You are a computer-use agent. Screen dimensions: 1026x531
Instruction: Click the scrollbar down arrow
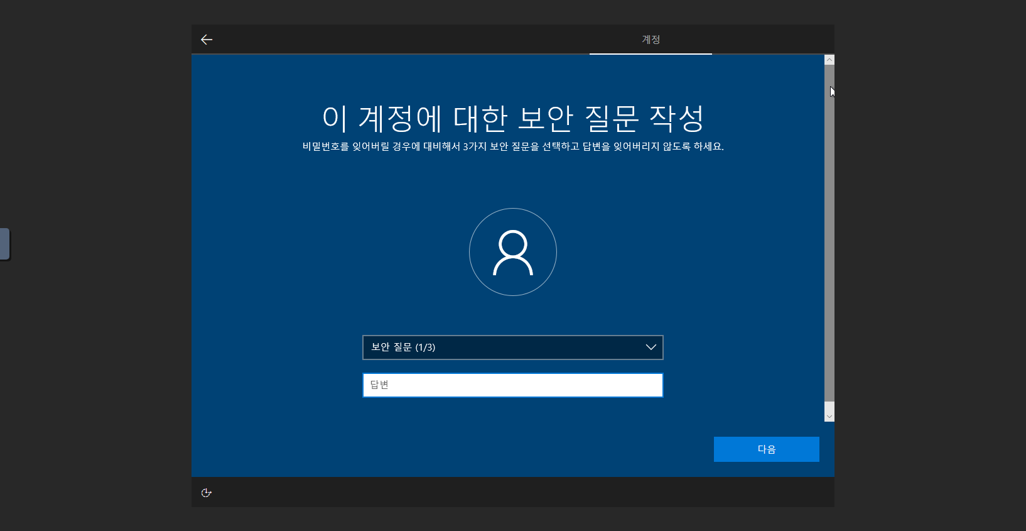click(x=829, y=416)
